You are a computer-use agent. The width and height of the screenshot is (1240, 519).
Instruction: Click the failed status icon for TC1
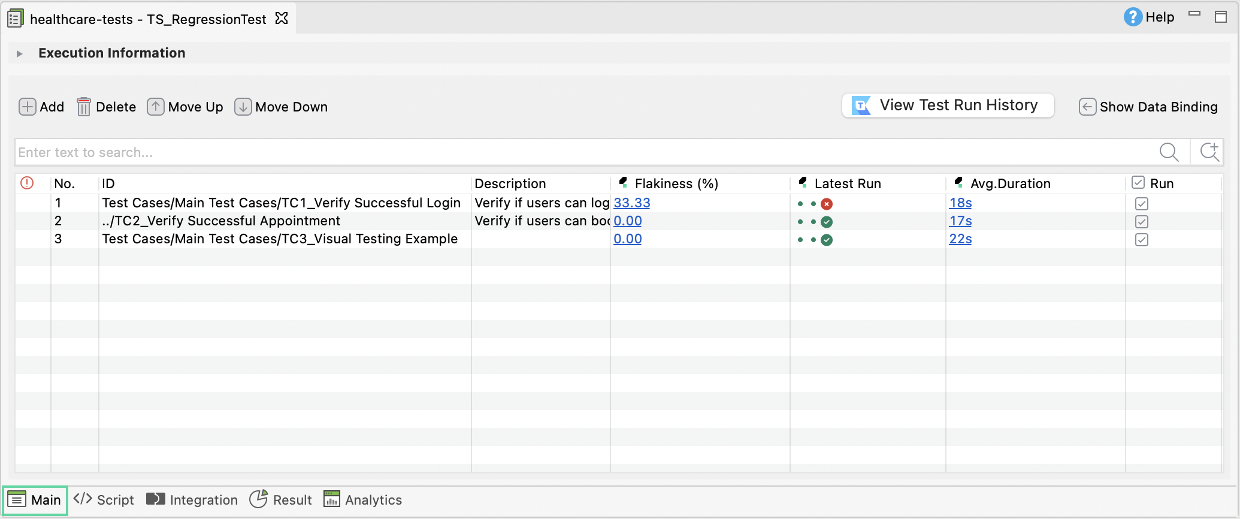tap(827, 204)
